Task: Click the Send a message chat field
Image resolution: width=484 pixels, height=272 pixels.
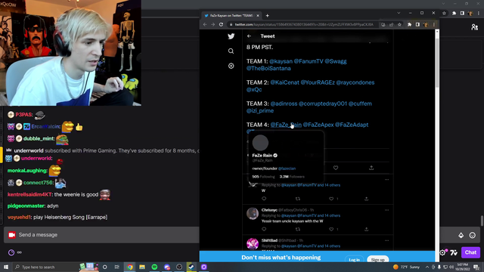Action: (102, 235)
